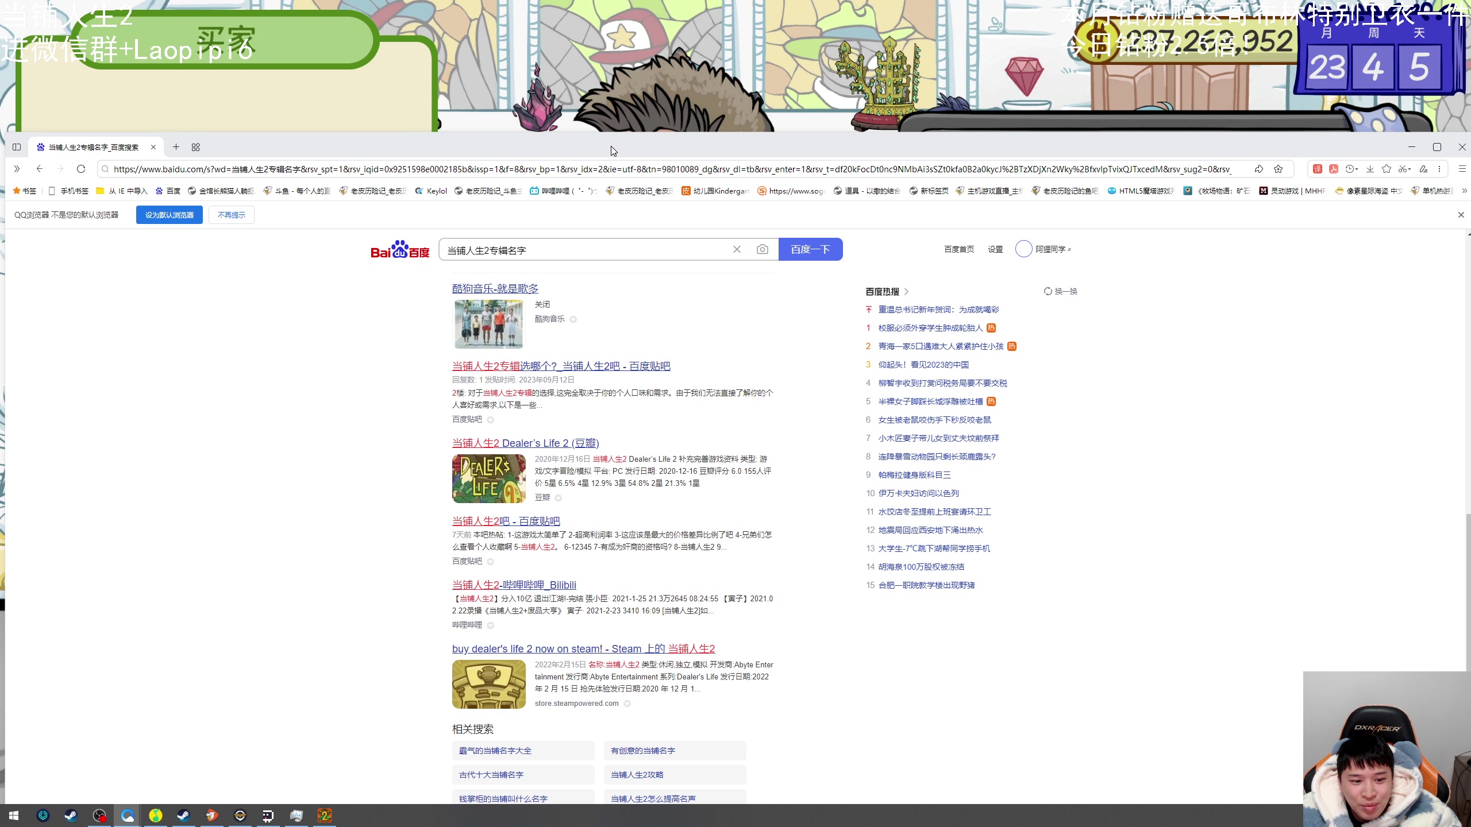Open the Steam 当铺人生2 result link
This screenshot has height=827, width=1471.
point(584,648)
